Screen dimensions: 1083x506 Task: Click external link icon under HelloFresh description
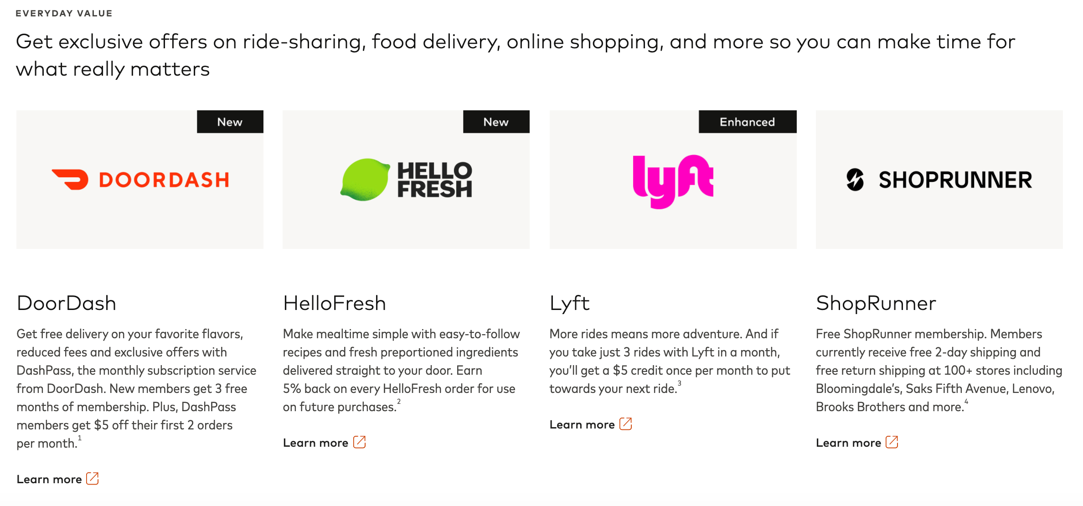[360, 442]
